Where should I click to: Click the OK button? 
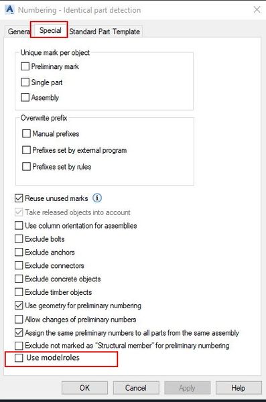(x=84, y=388)
